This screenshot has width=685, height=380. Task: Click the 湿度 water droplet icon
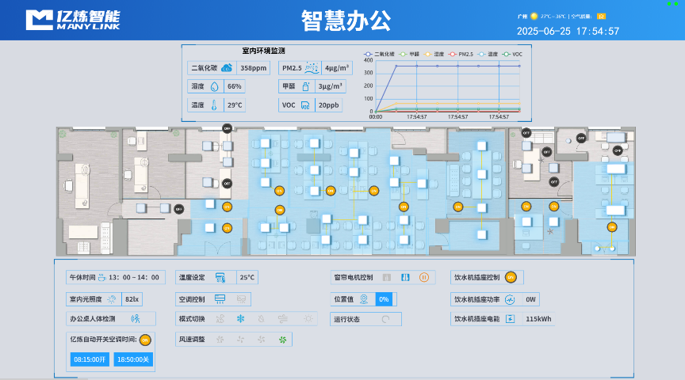click(x=214, y=86)
